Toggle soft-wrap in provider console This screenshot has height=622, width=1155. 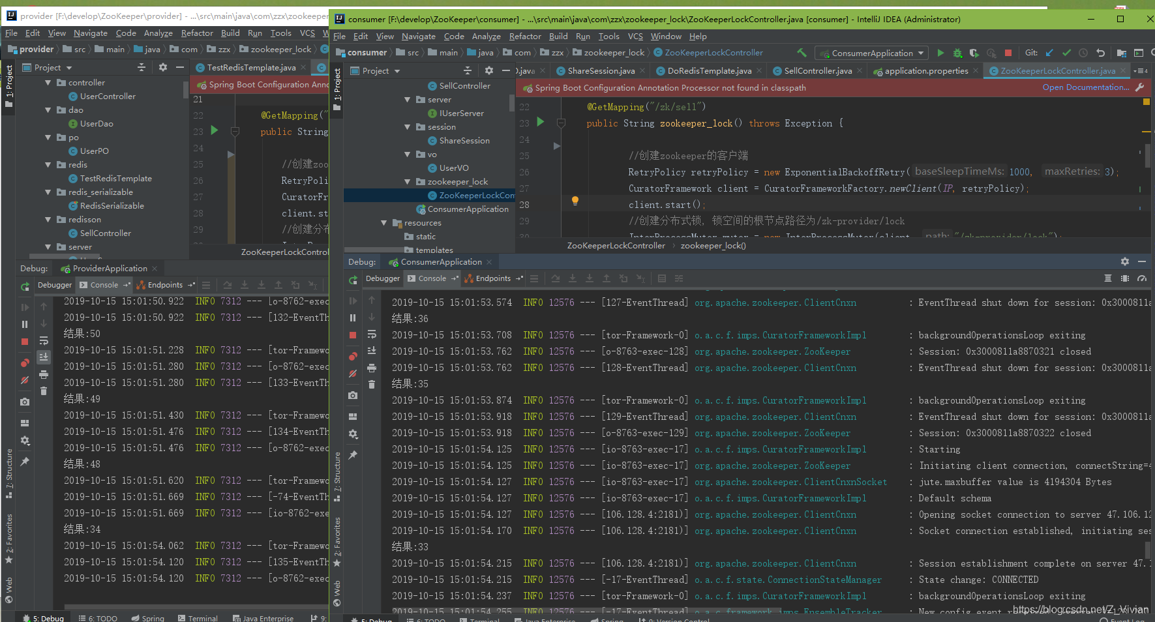(x=44, y=340)
